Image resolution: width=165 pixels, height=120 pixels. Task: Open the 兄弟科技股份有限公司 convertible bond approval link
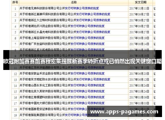[x=59, y=8]
